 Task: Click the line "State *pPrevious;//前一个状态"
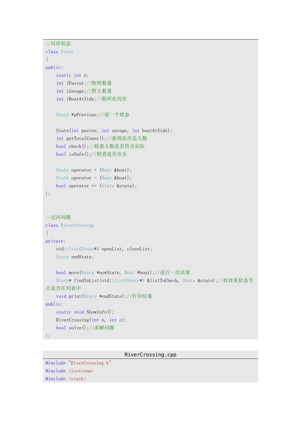point(93,115)
